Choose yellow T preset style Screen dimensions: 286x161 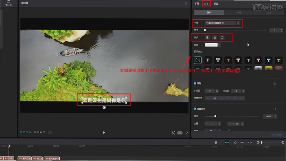(228, 60)
